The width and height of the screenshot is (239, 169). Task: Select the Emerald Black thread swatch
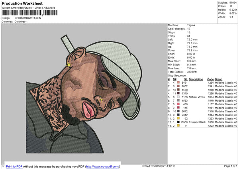(178, 122)
